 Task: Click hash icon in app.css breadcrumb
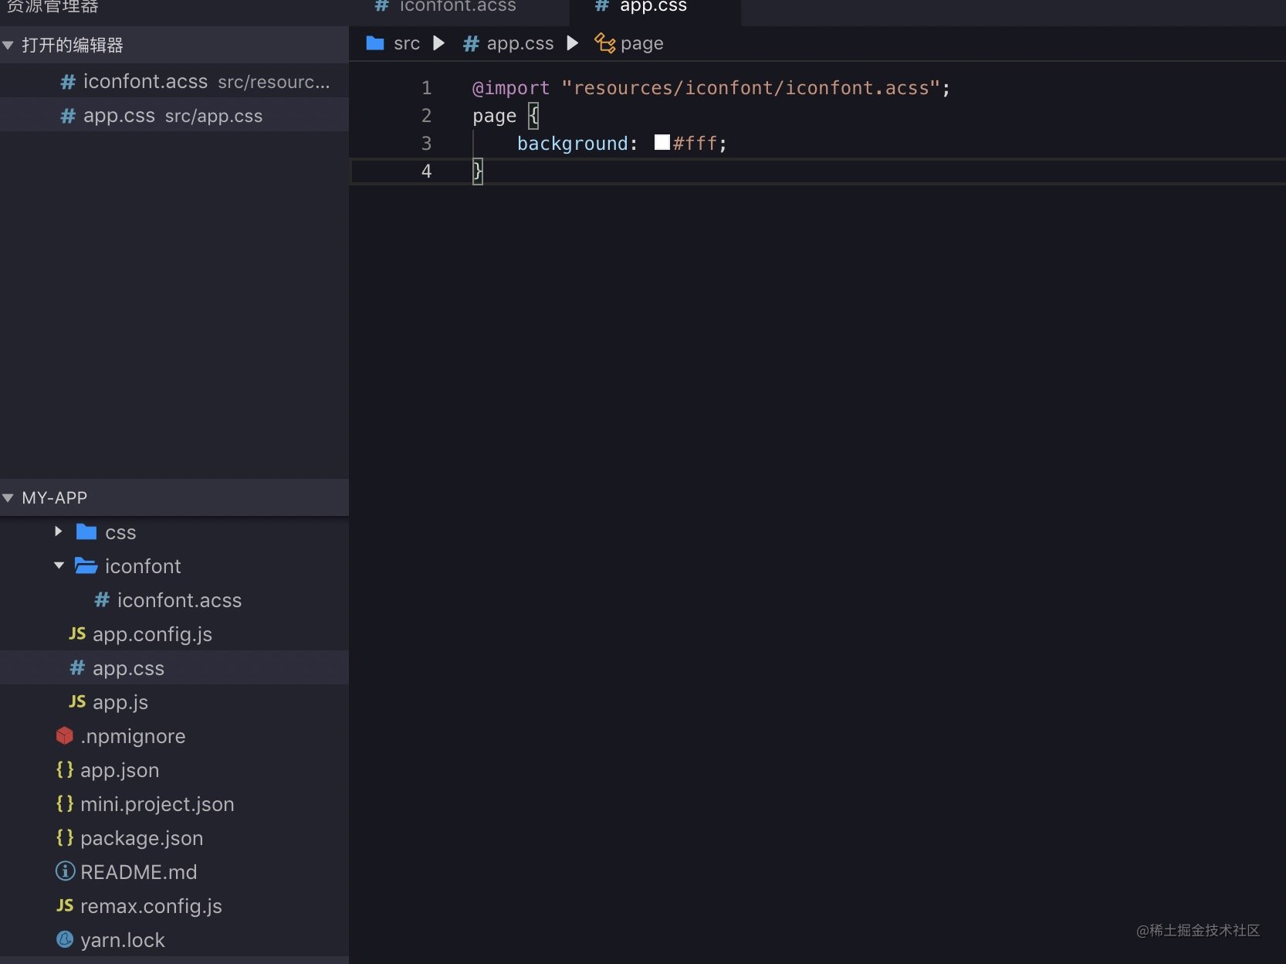pyautogui.click(x=471, y=43)
